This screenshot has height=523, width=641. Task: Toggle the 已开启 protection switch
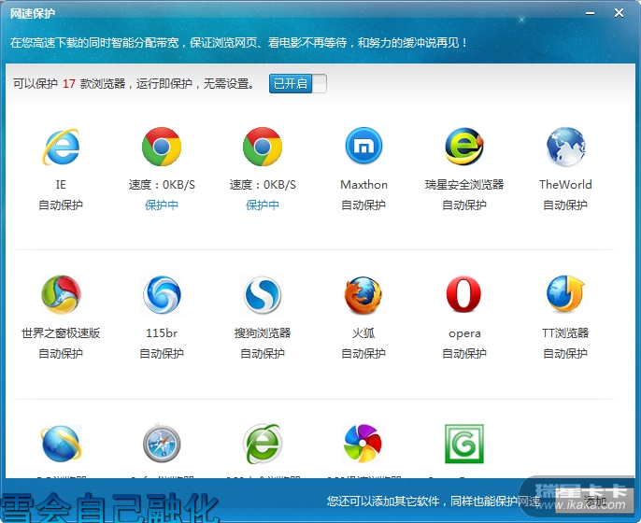297,84
